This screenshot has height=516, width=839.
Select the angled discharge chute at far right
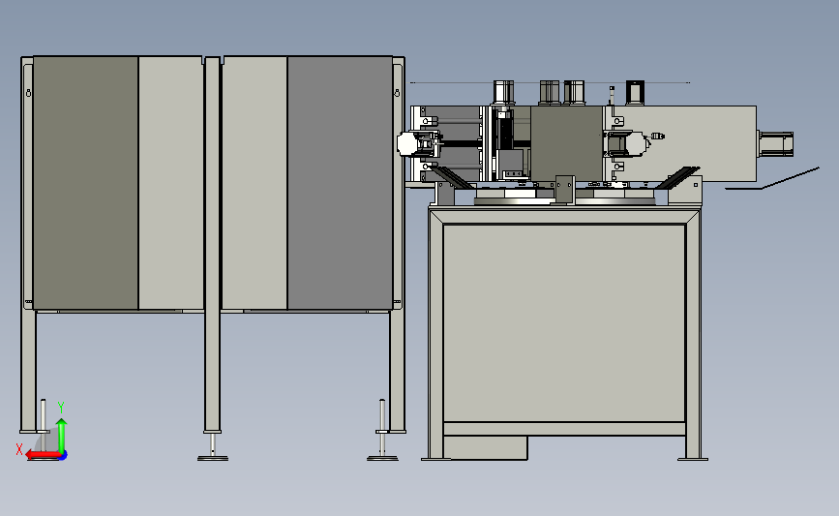point(773,179)
